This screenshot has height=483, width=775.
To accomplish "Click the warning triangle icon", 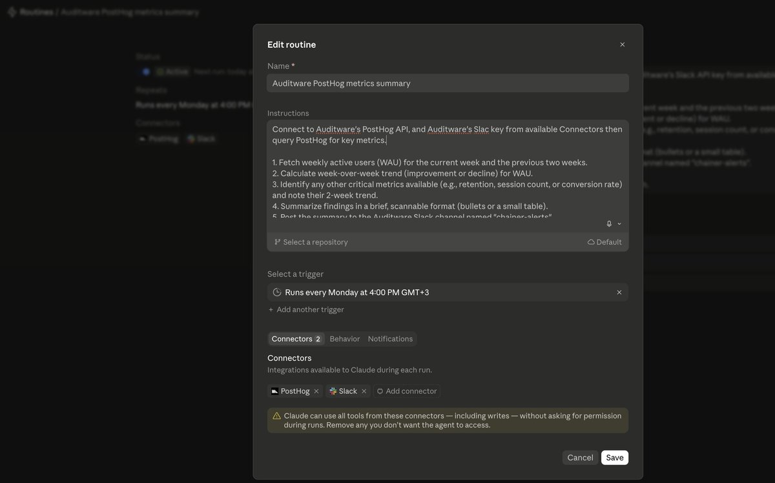I will click(x=276, y=416).
